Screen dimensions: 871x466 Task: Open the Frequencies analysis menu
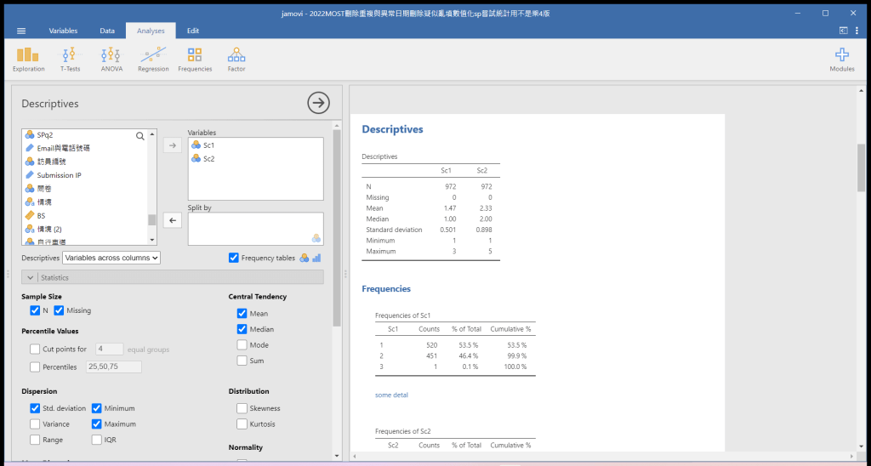click(195, 58)
